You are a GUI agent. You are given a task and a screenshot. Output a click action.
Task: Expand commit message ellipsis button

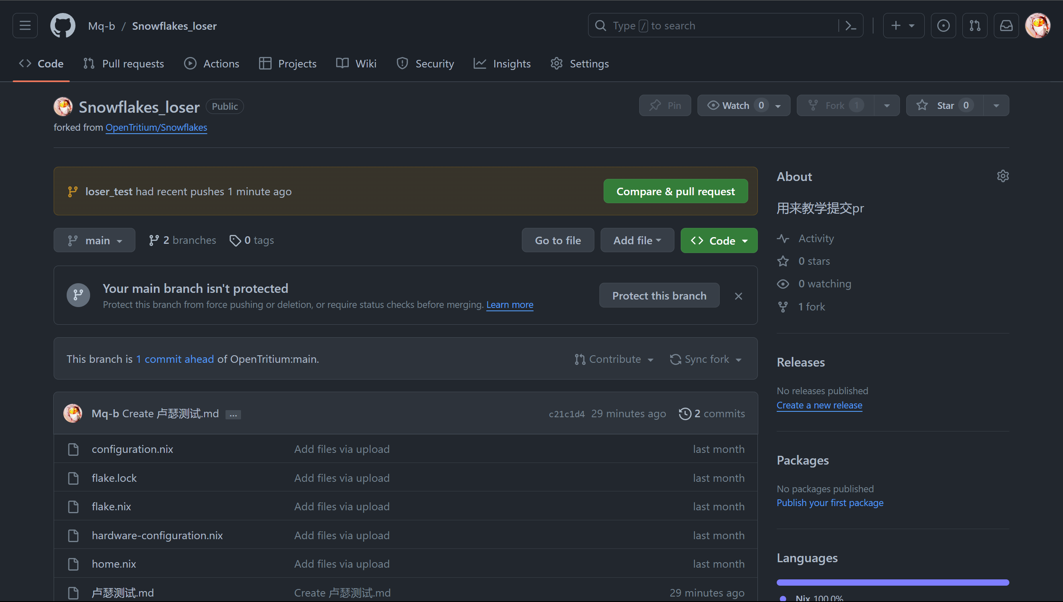coord(233,414)
